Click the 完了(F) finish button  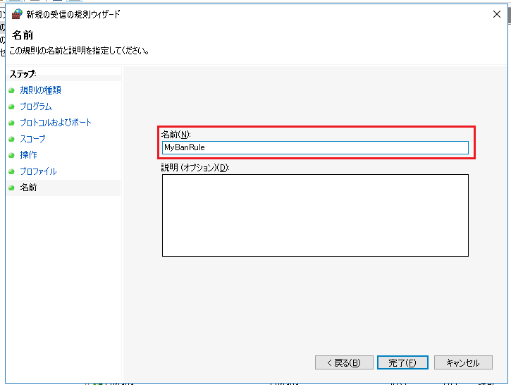[x=402, y=362]
